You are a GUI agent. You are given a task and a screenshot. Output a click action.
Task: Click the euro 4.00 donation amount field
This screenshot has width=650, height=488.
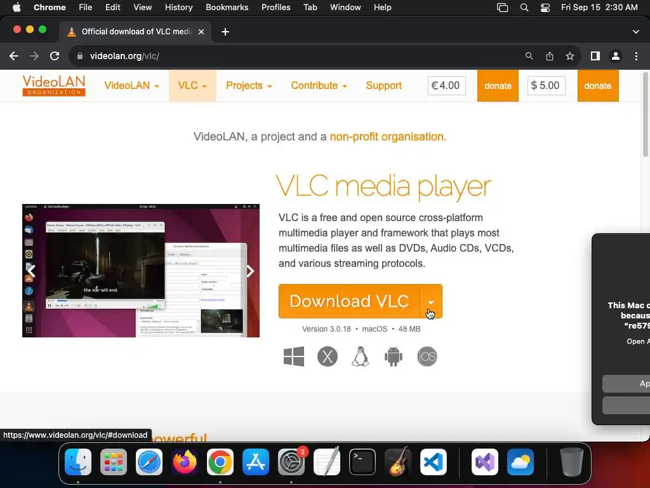pyautogui.click(x=446, y=86)
